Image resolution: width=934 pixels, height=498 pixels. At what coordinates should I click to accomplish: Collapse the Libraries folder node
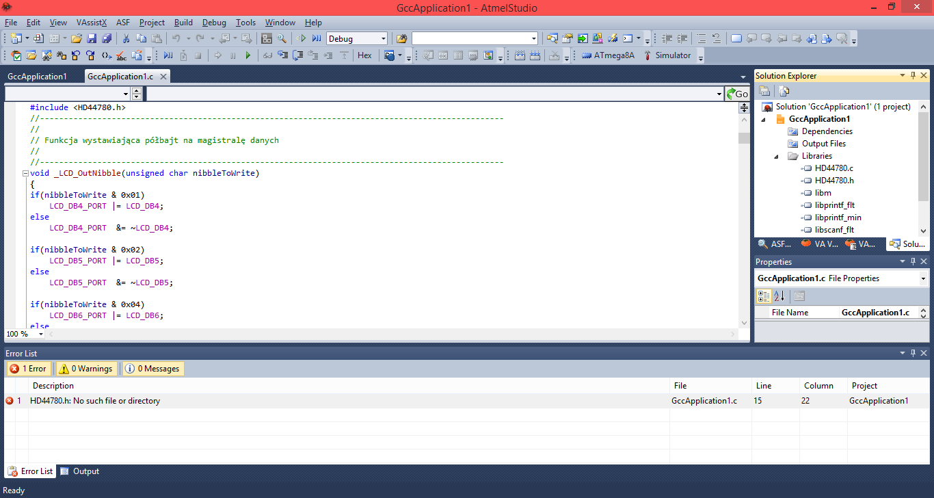tap(777, 156)
